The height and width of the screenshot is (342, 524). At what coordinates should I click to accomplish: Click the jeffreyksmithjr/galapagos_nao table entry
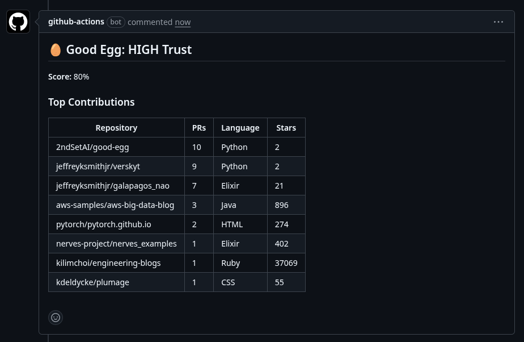(112, 186)
